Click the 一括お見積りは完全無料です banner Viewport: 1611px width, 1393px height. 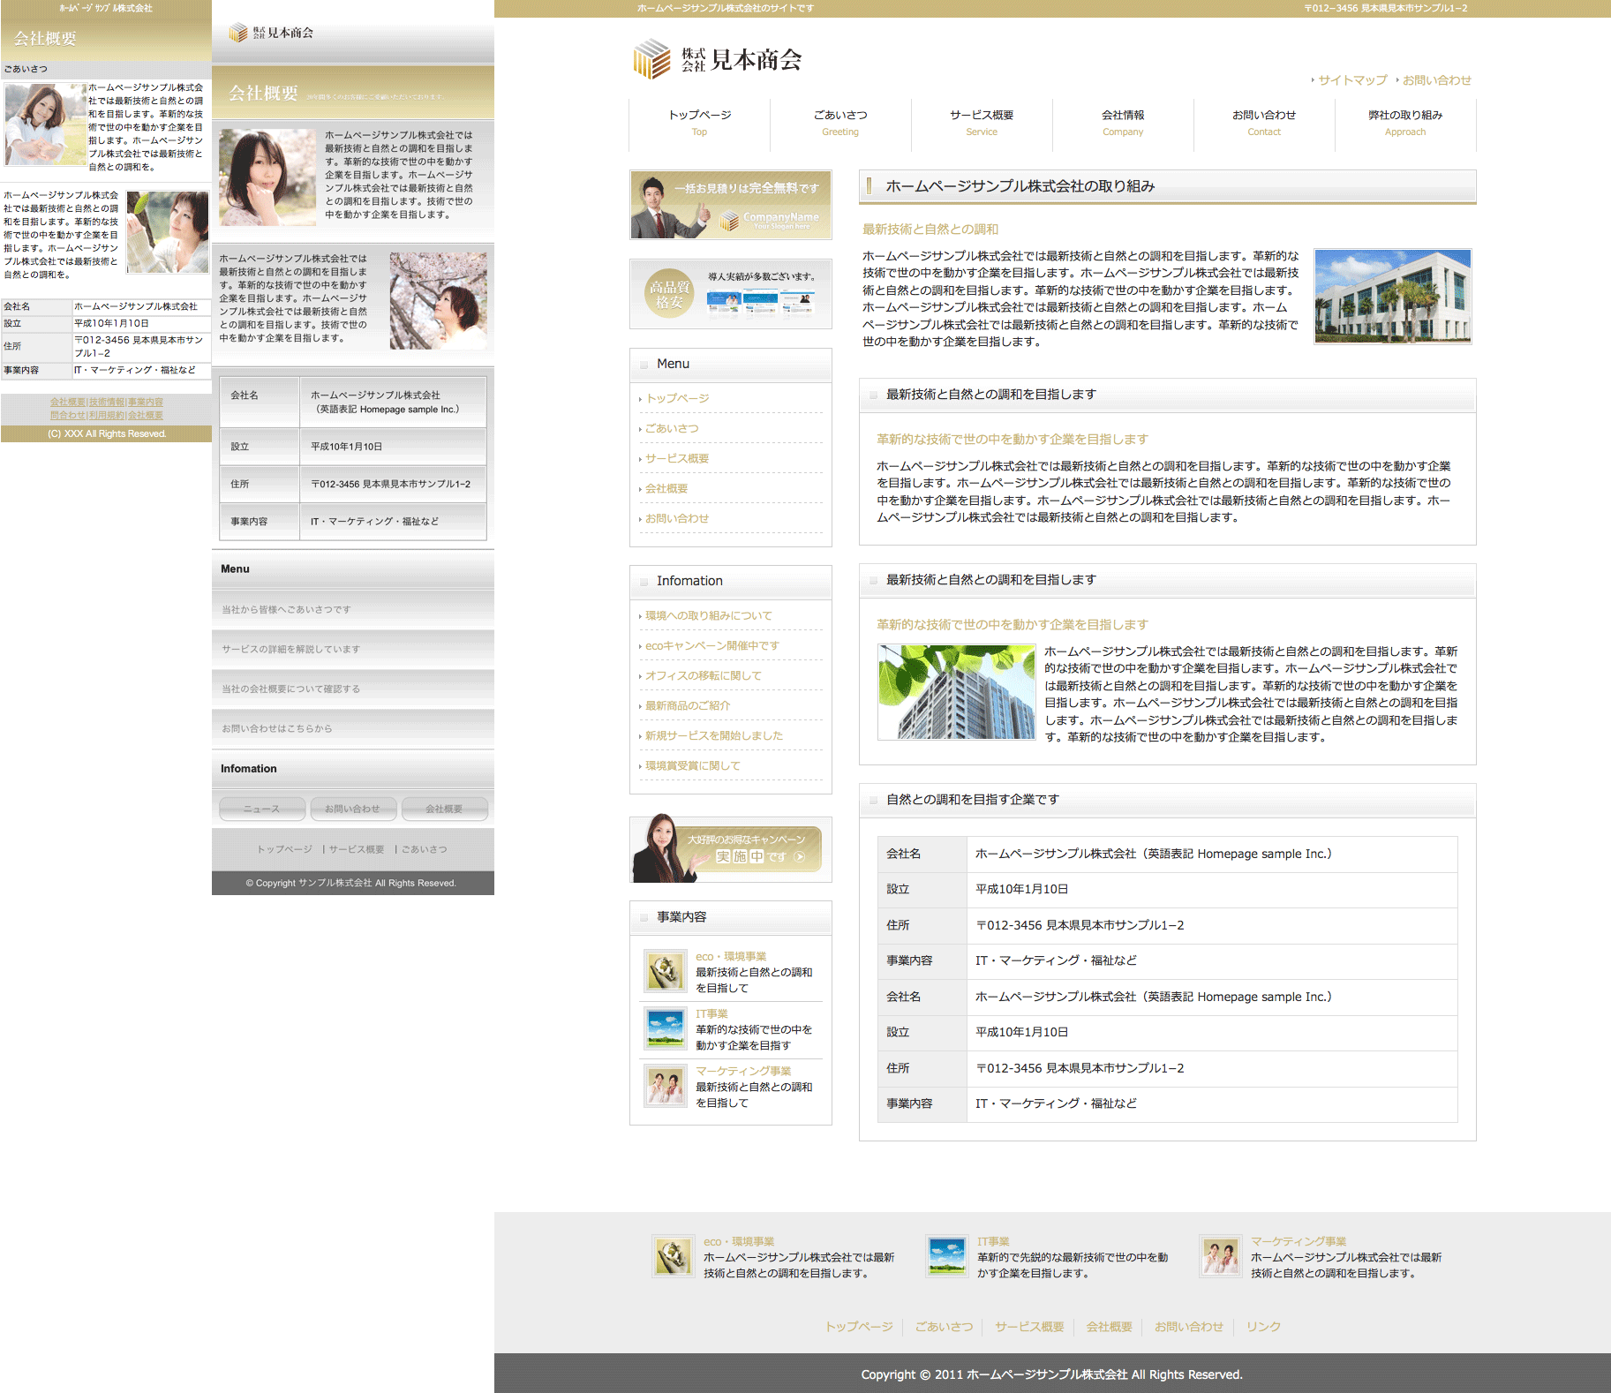point(731,205)
